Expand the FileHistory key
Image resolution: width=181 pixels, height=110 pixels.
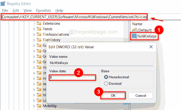coord(34,40)
